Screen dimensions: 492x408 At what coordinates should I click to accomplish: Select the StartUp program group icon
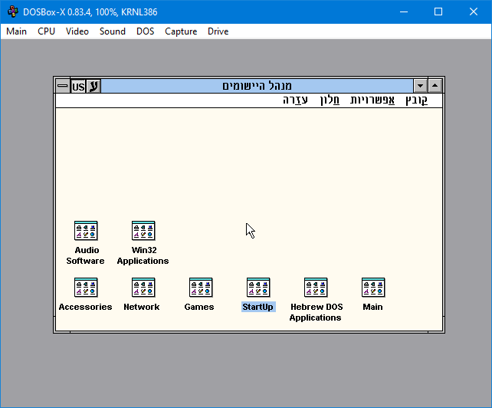[x=258, y=288]
